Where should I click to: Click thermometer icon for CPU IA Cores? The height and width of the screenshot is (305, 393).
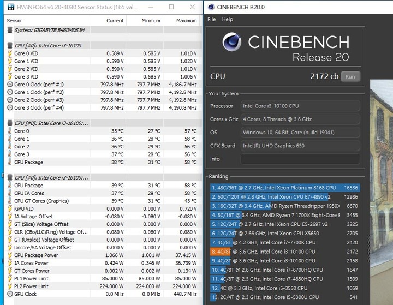tap(10, 193)
